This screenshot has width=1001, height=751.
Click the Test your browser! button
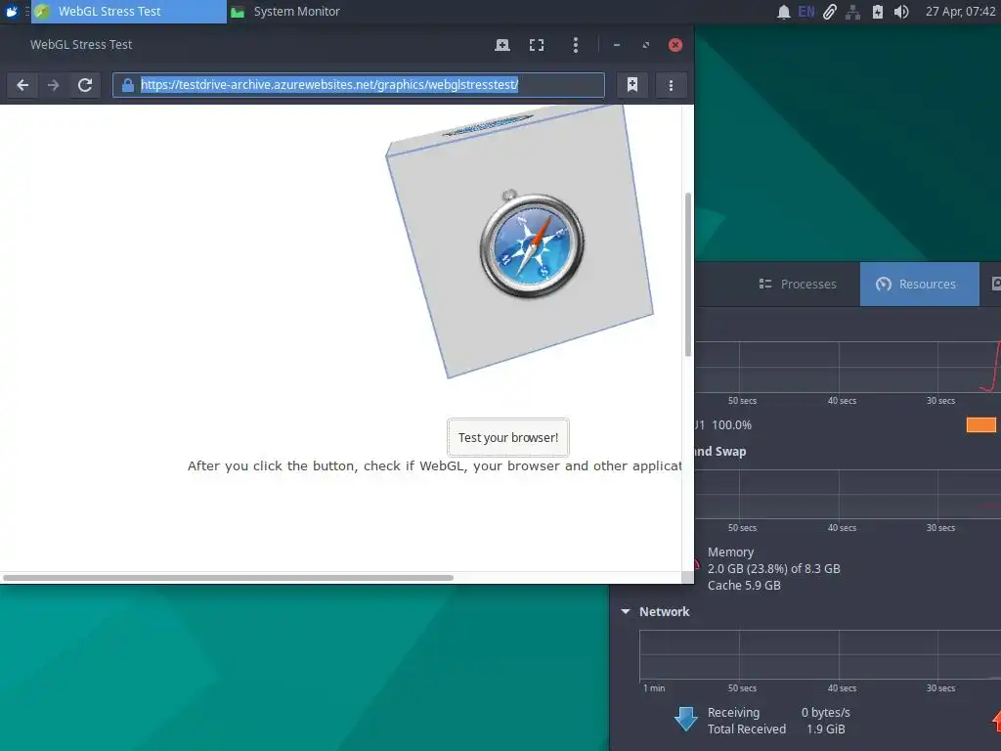tap(508, 437)
